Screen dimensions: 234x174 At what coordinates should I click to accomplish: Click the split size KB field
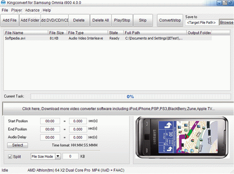(71, 156)
